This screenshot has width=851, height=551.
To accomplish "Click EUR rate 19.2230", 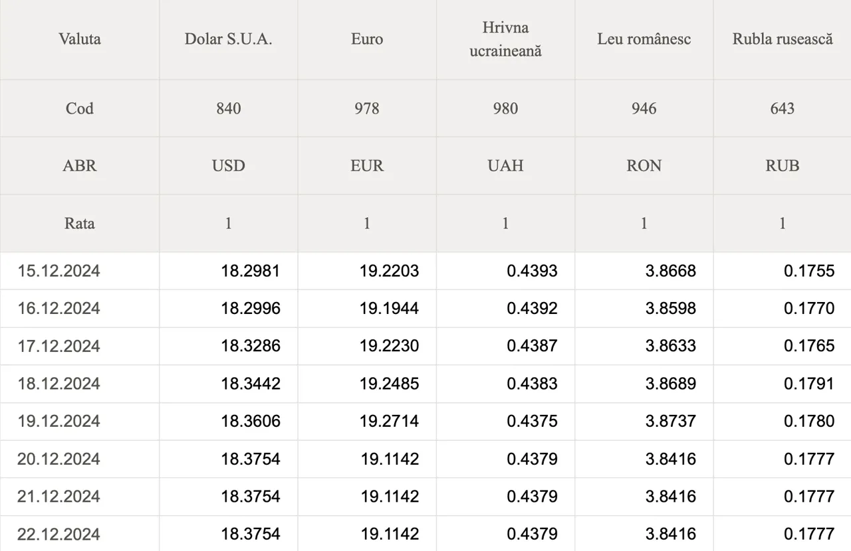I will point(390,346).
